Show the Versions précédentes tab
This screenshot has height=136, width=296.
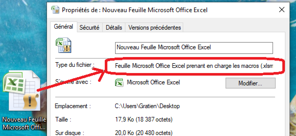click(x=155, y=27)
